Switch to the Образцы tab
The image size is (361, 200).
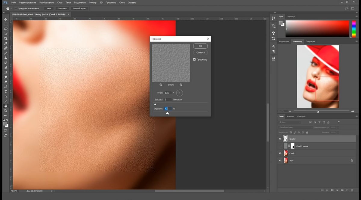(x=291, y=16)
